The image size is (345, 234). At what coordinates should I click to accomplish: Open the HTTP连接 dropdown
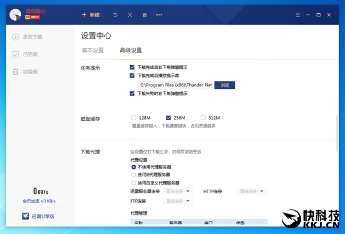tap(252, 191)
